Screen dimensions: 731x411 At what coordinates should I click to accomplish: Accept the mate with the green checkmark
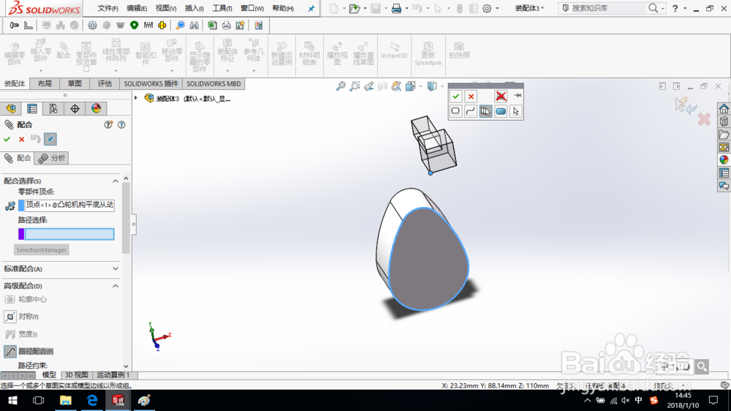pos(7,139)
